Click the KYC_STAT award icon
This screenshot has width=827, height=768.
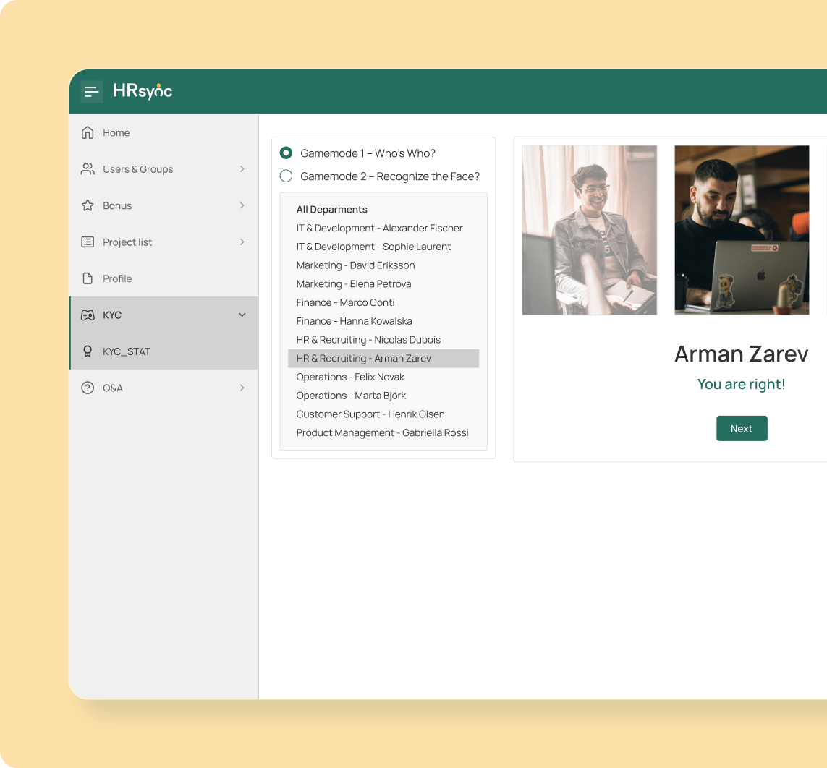[x=88, y=351]
